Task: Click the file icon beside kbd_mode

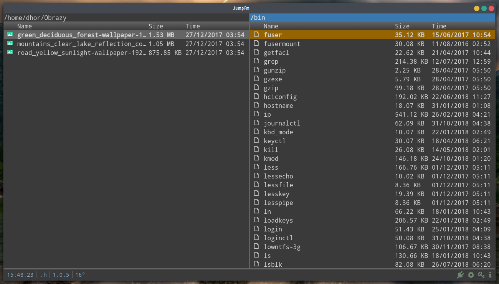Action: (256, 132)
